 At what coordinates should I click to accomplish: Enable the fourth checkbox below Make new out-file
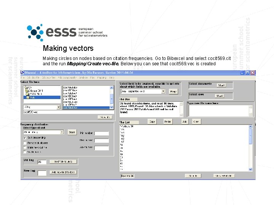[25, 152]
